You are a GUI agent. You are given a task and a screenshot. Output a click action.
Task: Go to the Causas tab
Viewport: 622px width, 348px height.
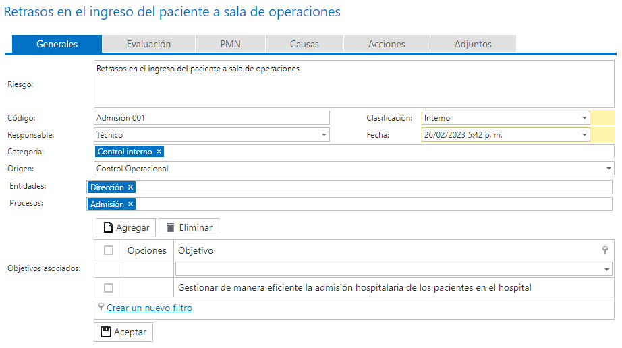tap(304, 44)
